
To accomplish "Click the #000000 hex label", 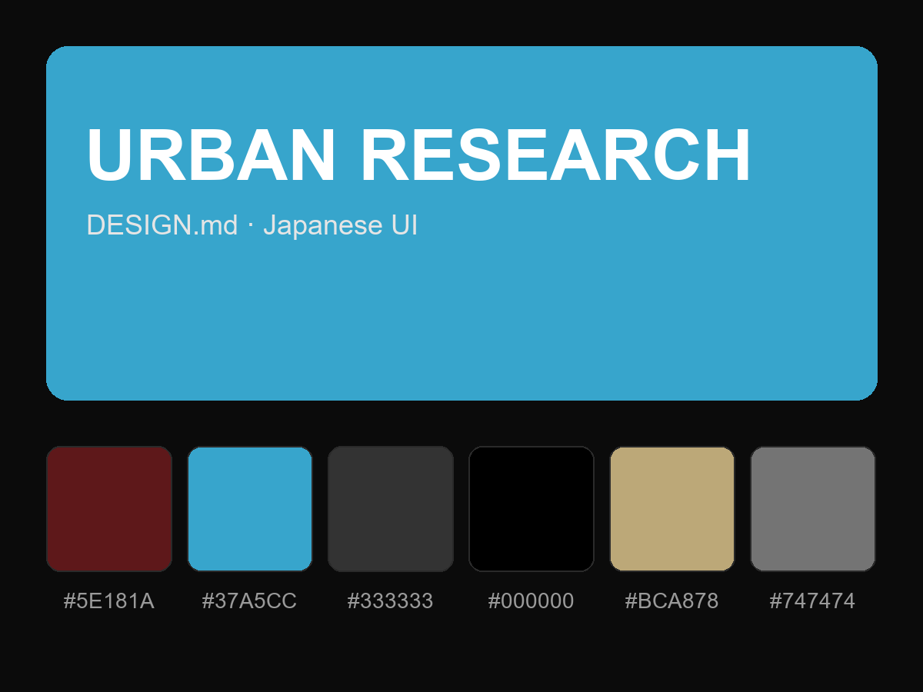I will [x=531, y=601].
